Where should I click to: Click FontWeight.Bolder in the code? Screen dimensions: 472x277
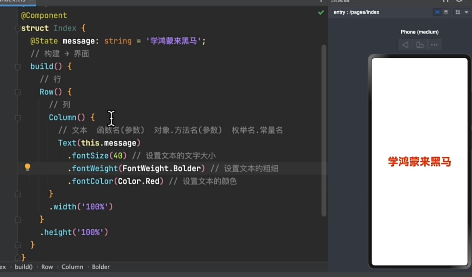[162, 168]
